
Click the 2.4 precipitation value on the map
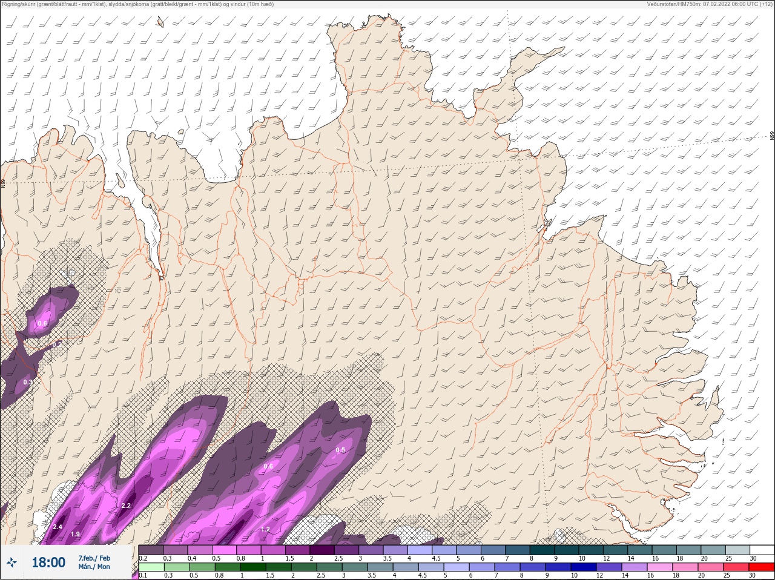(58, 527)
